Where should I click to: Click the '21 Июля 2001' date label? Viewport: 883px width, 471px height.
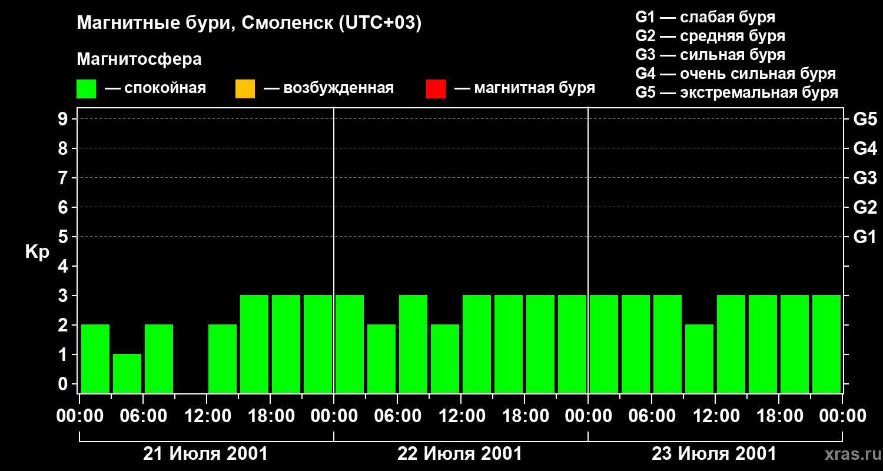pos(205,454)
